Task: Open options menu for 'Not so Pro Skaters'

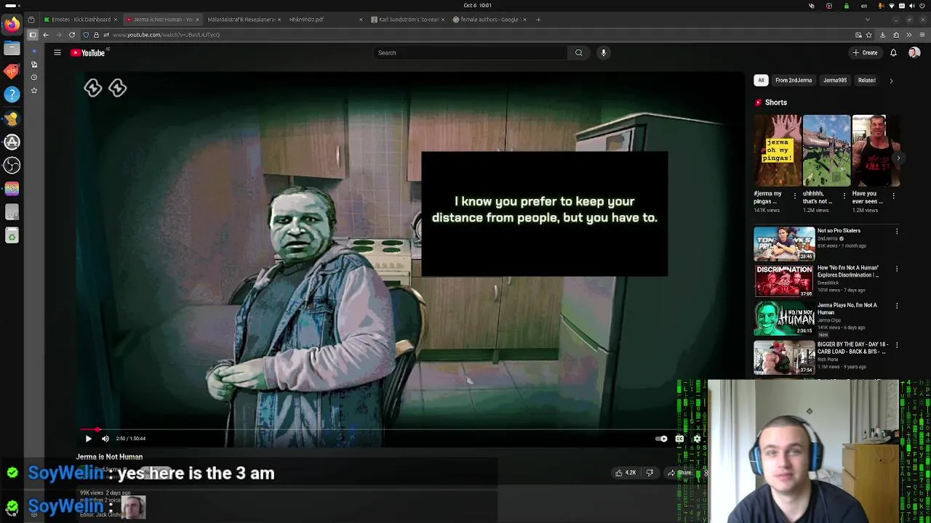Action: click(897, 231)
